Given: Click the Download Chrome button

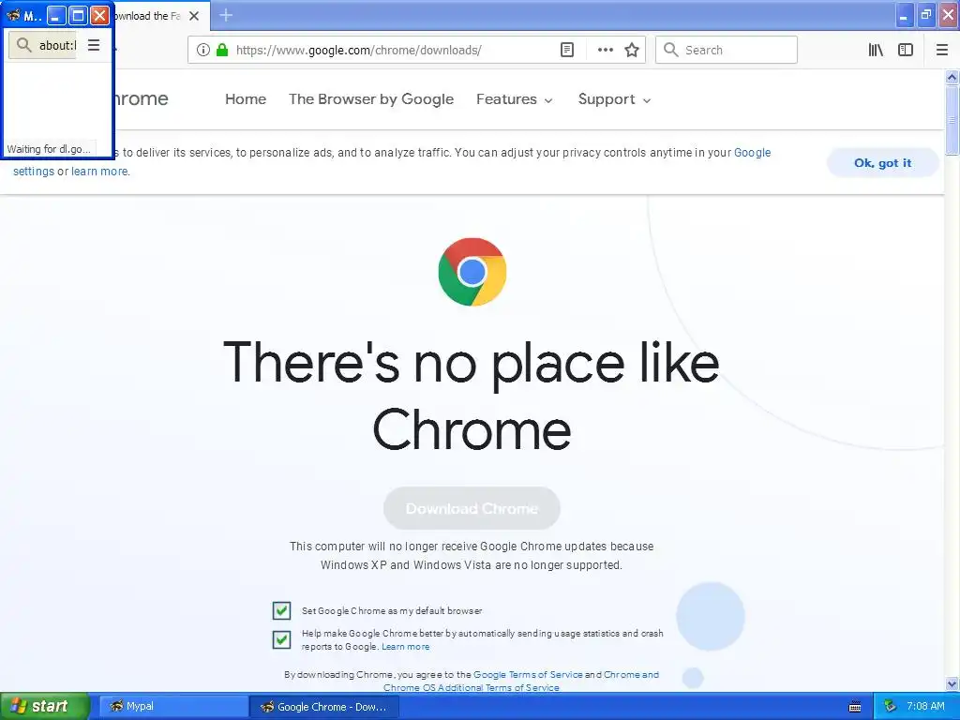Looking at the screenshot, I should pyautogui.click(x=472, y=509).
